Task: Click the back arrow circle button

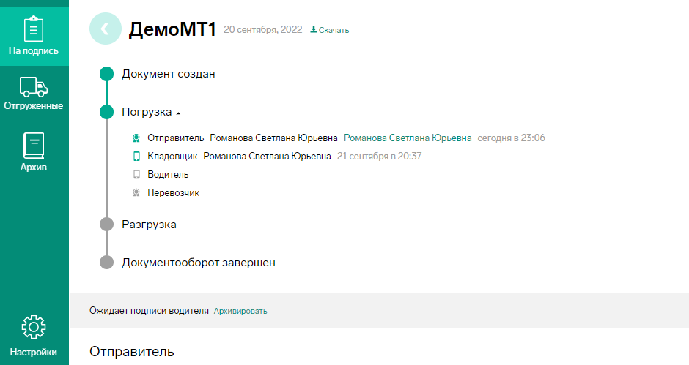Action: tap(106, 29)
